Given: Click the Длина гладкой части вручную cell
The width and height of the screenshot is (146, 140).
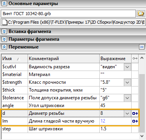Looking at the screenshot, I should [63, 121].
